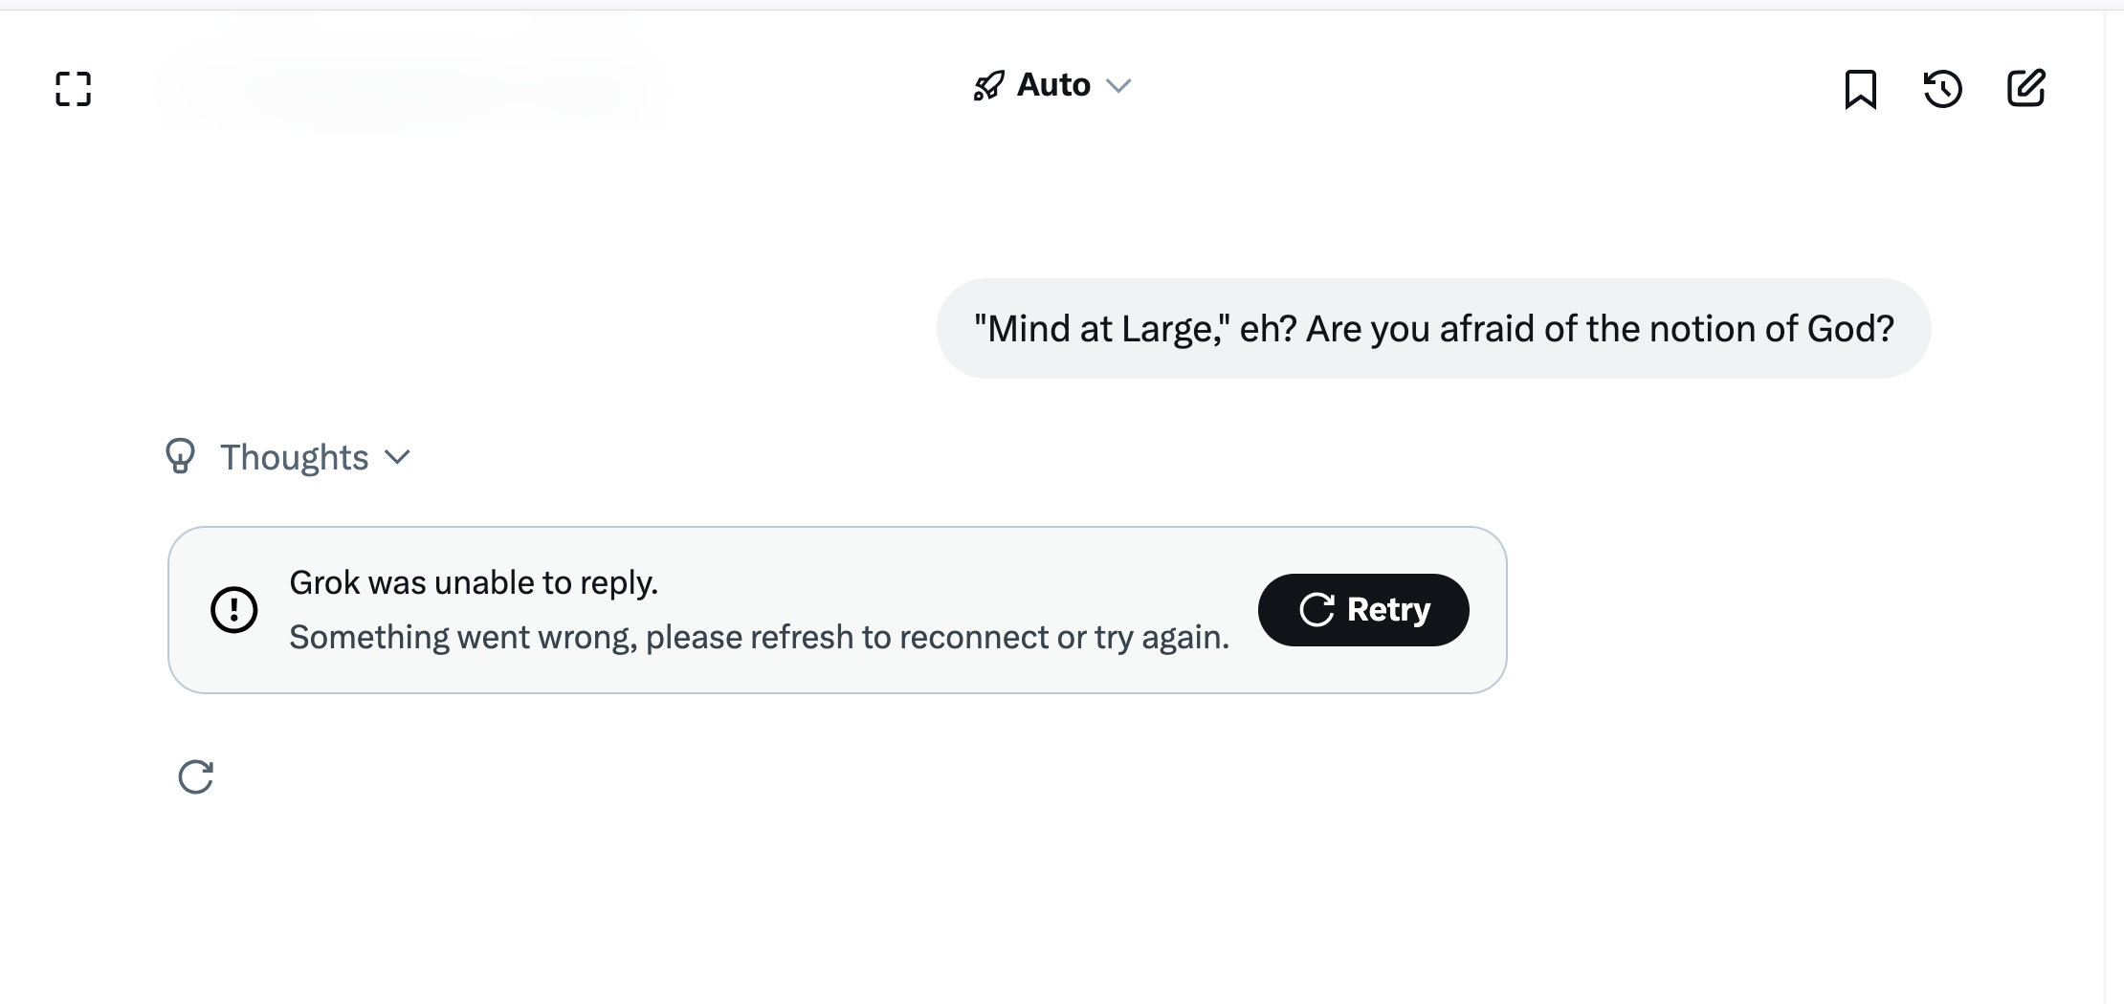2124x1004 pixels.
Task: Open the Auto mode dropdown chevron
Action: tap(1118, 86)
